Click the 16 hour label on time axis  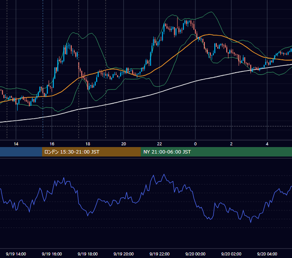point(52,144)
